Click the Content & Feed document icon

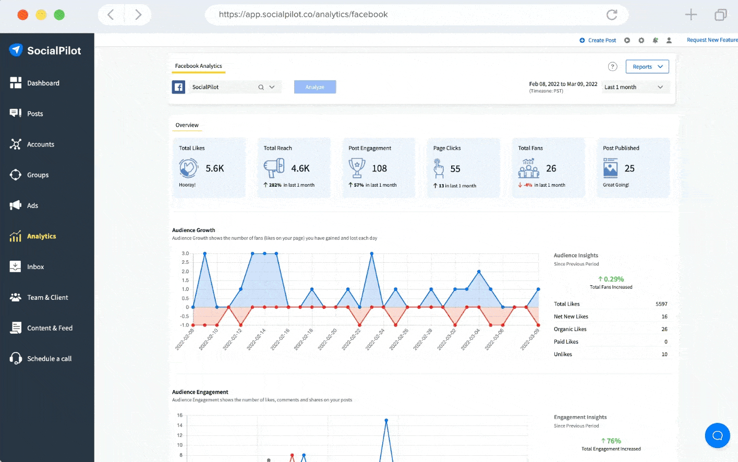(16, 328)
